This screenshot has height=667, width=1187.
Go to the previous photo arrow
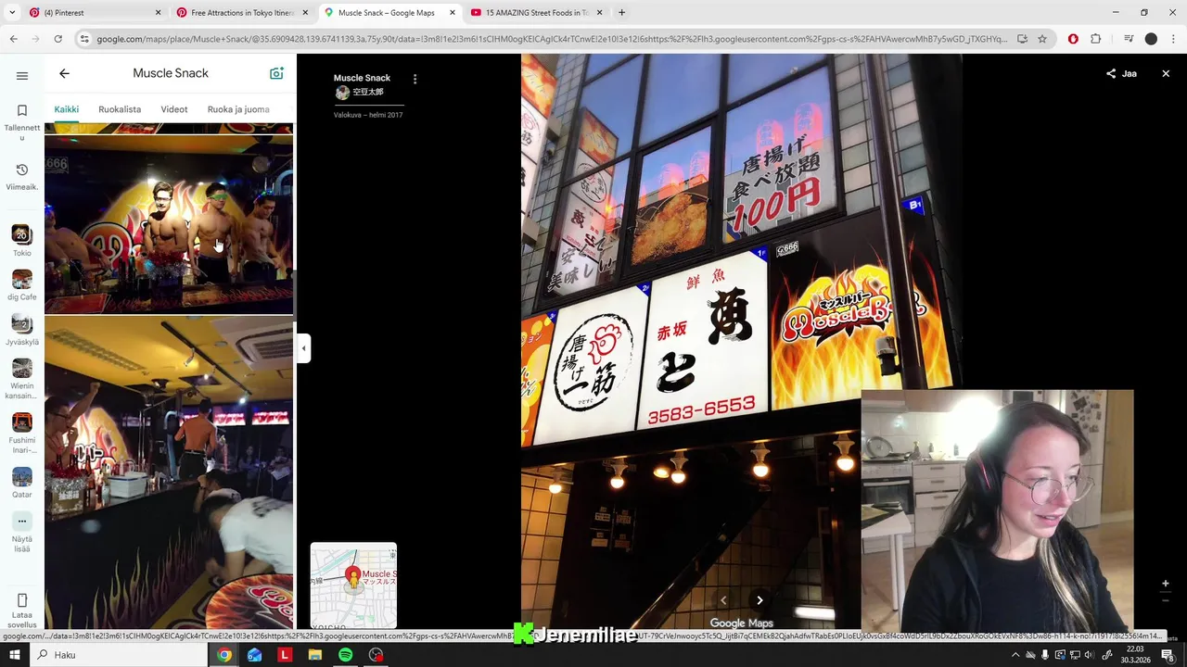[723, 600]
